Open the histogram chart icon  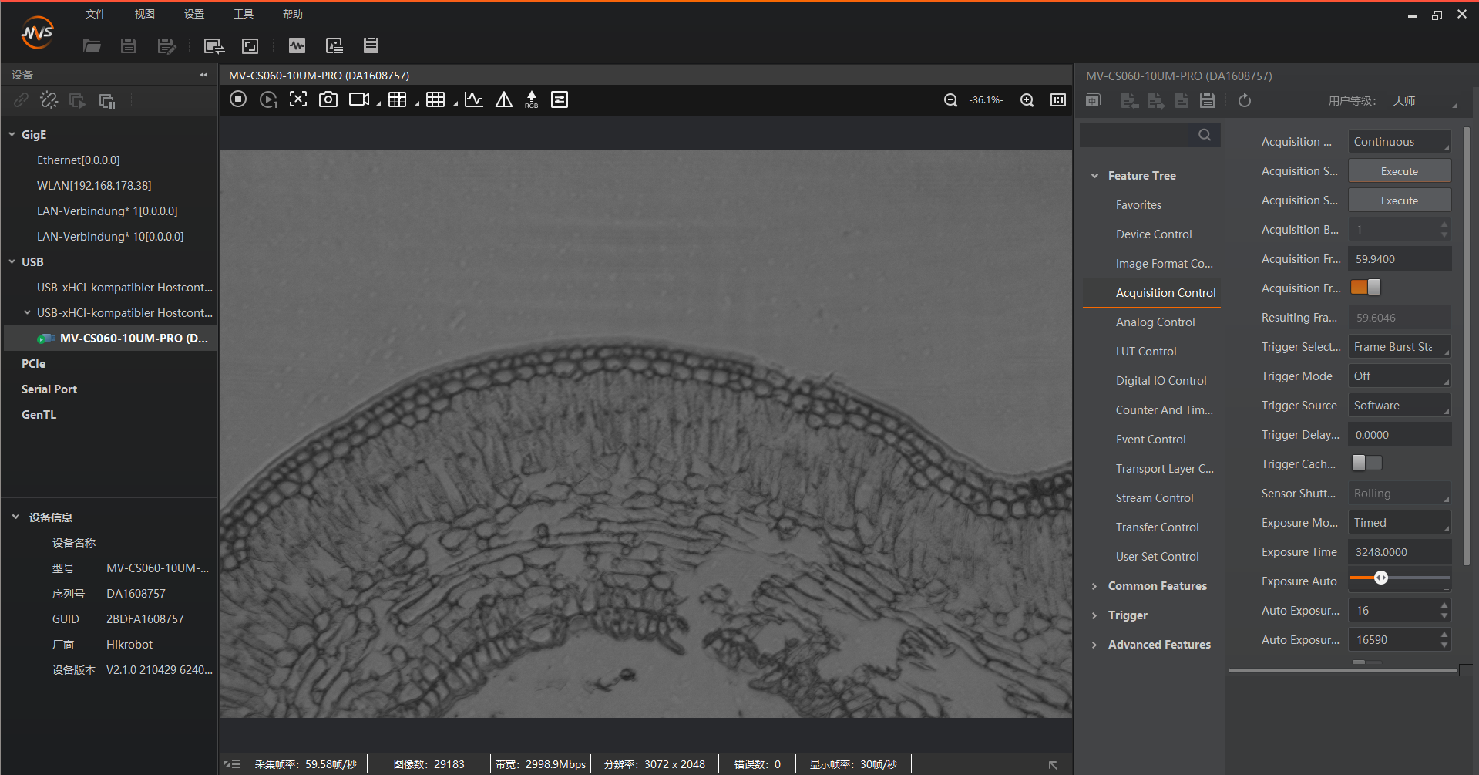pos(474,99)
